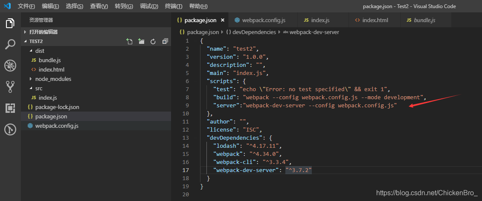Open the 调试(D) menu

click(x=149, y=6)
